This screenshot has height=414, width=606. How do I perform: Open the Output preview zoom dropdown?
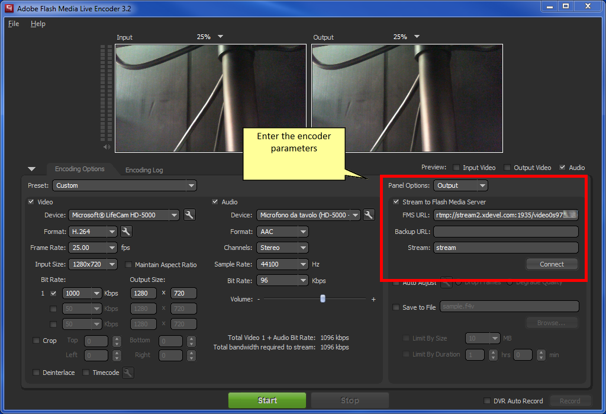pos(417,36)
